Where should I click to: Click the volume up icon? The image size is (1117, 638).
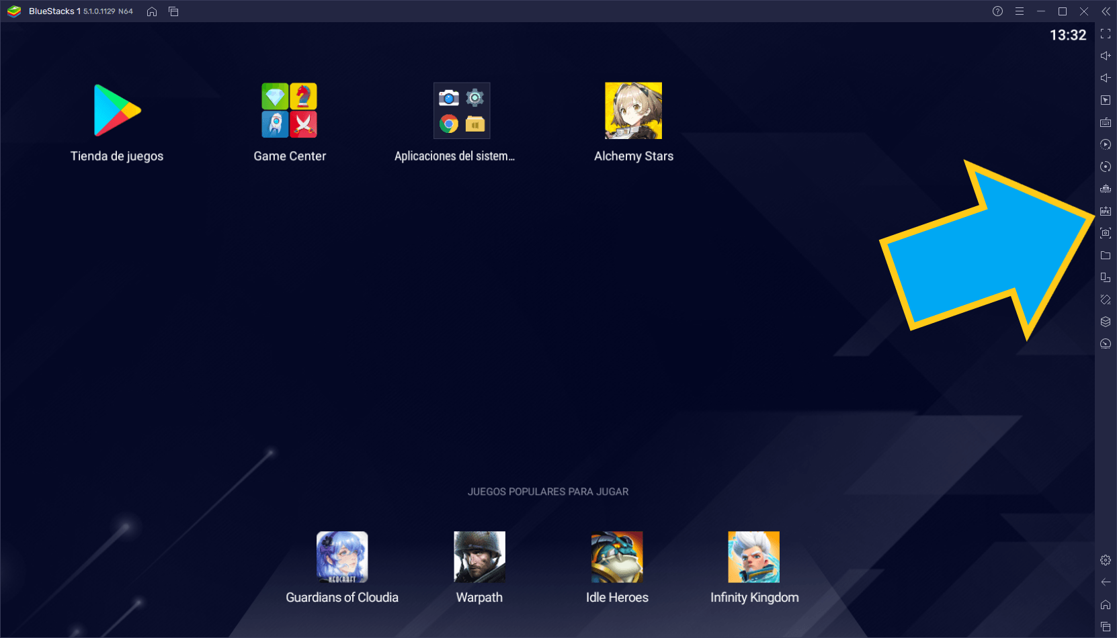coord(1106,56)
